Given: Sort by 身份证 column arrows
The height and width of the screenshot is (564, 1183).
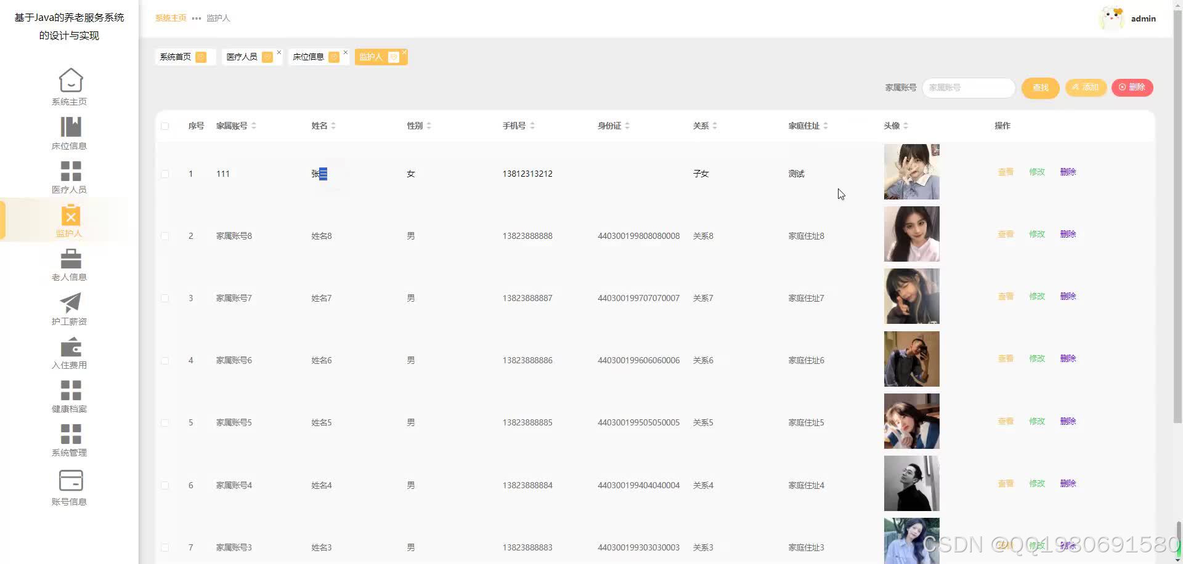Looking at the screenshot, I should click(x=627, y=126).
